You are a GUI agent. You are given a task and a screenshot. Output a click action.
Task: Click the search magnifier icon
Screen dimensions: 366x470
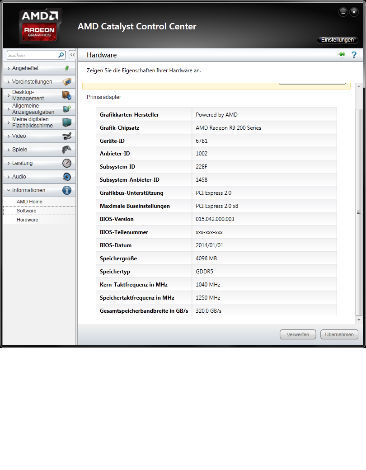(61, 55)
